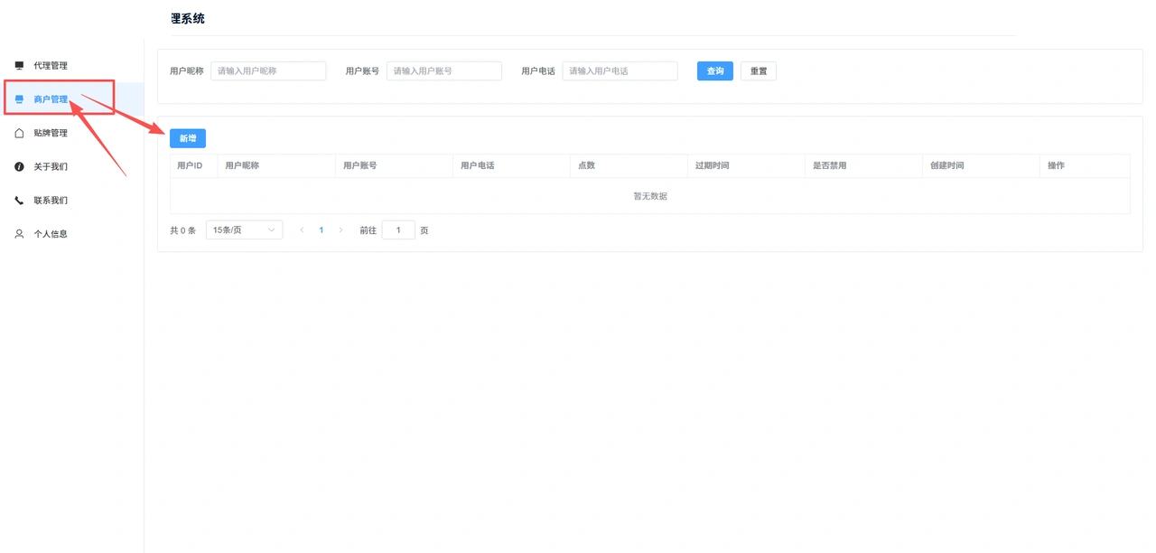
Task: Click the blue 查询 button
Action: point(715,71)
